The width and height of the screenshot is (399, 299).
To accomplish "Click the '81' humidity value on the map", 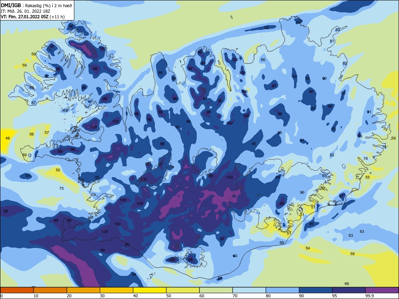I will (x=332, y=41).
